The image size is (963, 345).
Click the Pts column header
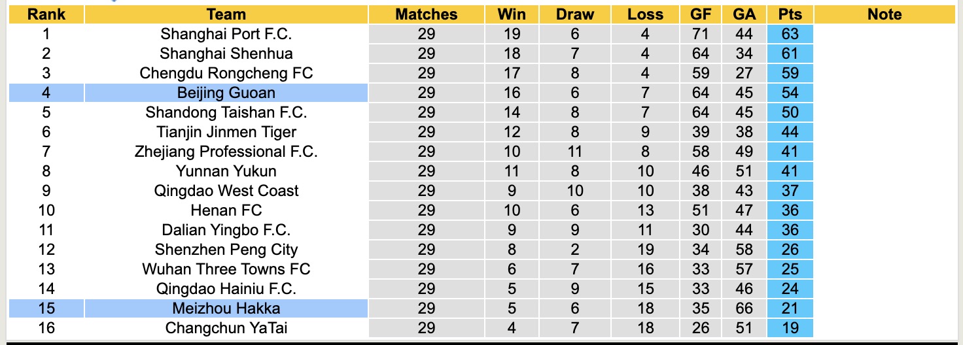(x=790, y=14)
